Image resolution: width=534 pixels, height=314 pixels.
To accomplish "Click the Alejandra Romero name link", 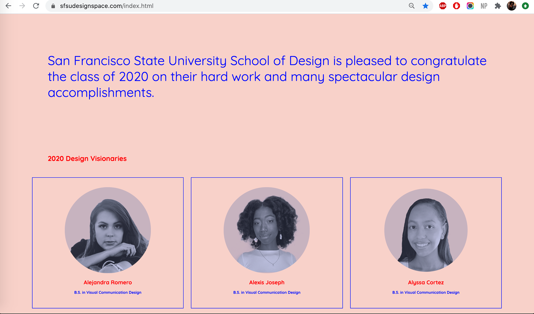I will [108, 282].
